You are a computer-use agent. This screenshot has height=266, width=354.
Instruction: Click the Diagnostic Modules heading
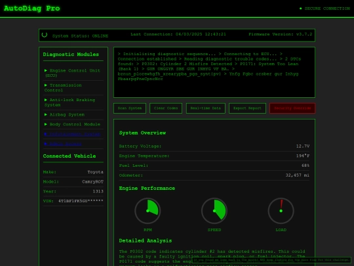(71, 55)
